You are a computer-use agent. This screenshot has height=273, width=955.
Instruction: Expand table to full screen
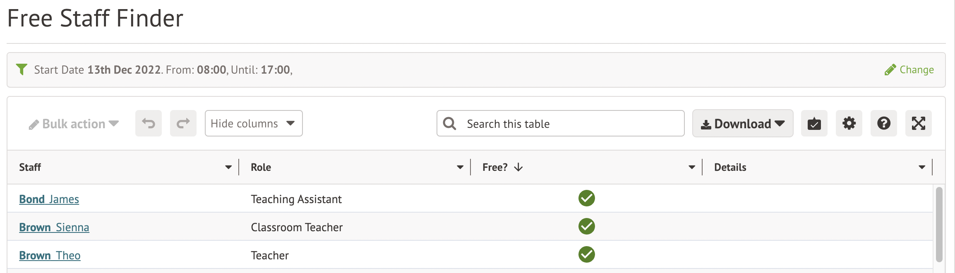tap(918, 123)
